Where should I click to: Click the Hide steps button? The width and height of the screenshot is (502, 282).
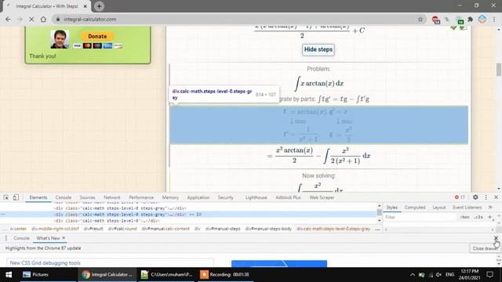click(318, 49)
